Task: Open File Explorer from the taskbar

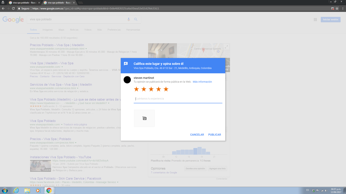Action: pyautogui.click(x=27, y=191)
